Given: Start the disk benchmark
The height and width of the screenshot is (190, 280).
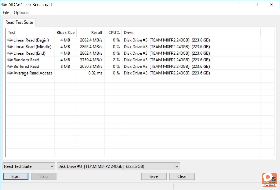Looking at the screenshot, I should tap(16, 176).
